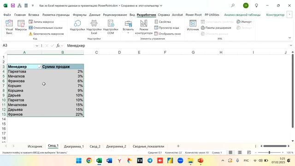Open the Power Pivot tab
Image resolution: width=295 pixels, height=166 pixels.
pos(194,15)
